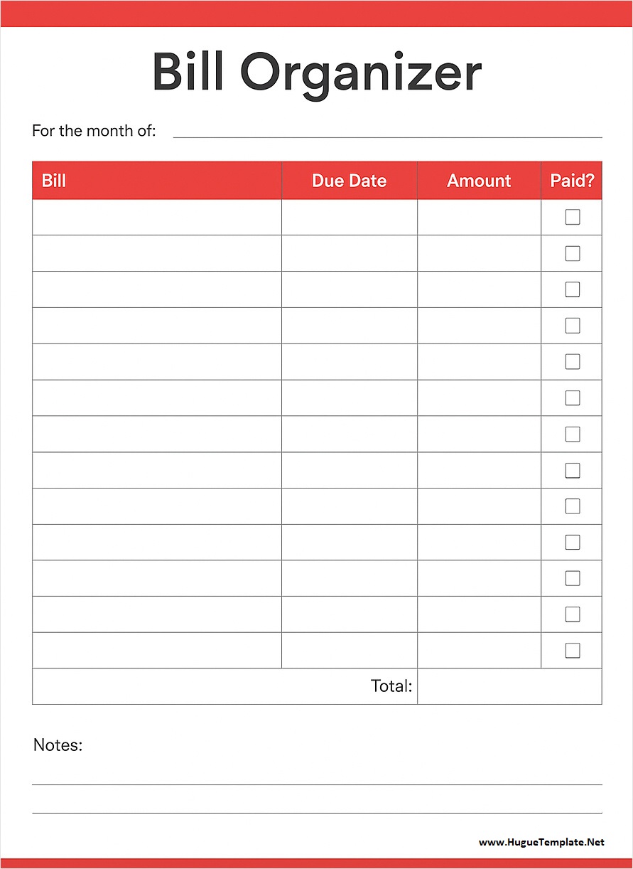Mark the third row Paid checkbox

pos(573,289)
